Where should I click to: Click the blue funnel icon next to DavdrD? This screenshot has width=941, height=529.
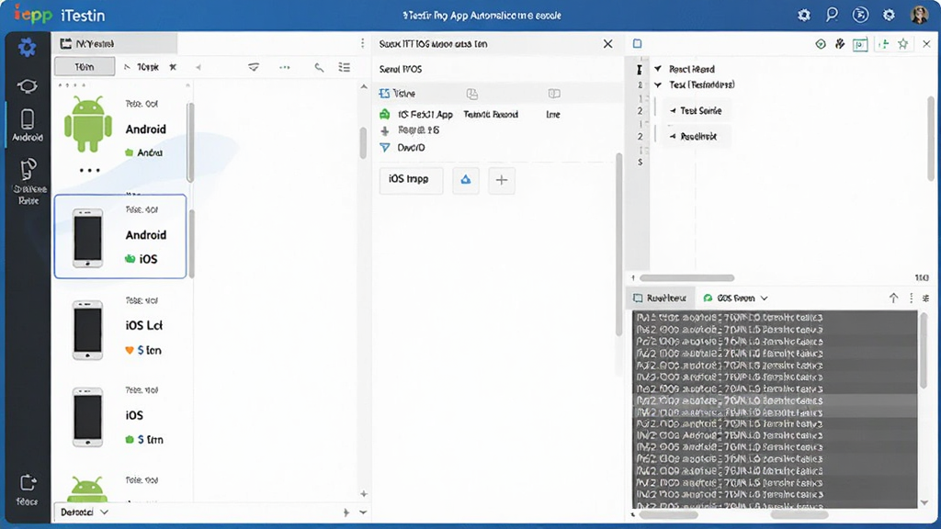point(385,148)
